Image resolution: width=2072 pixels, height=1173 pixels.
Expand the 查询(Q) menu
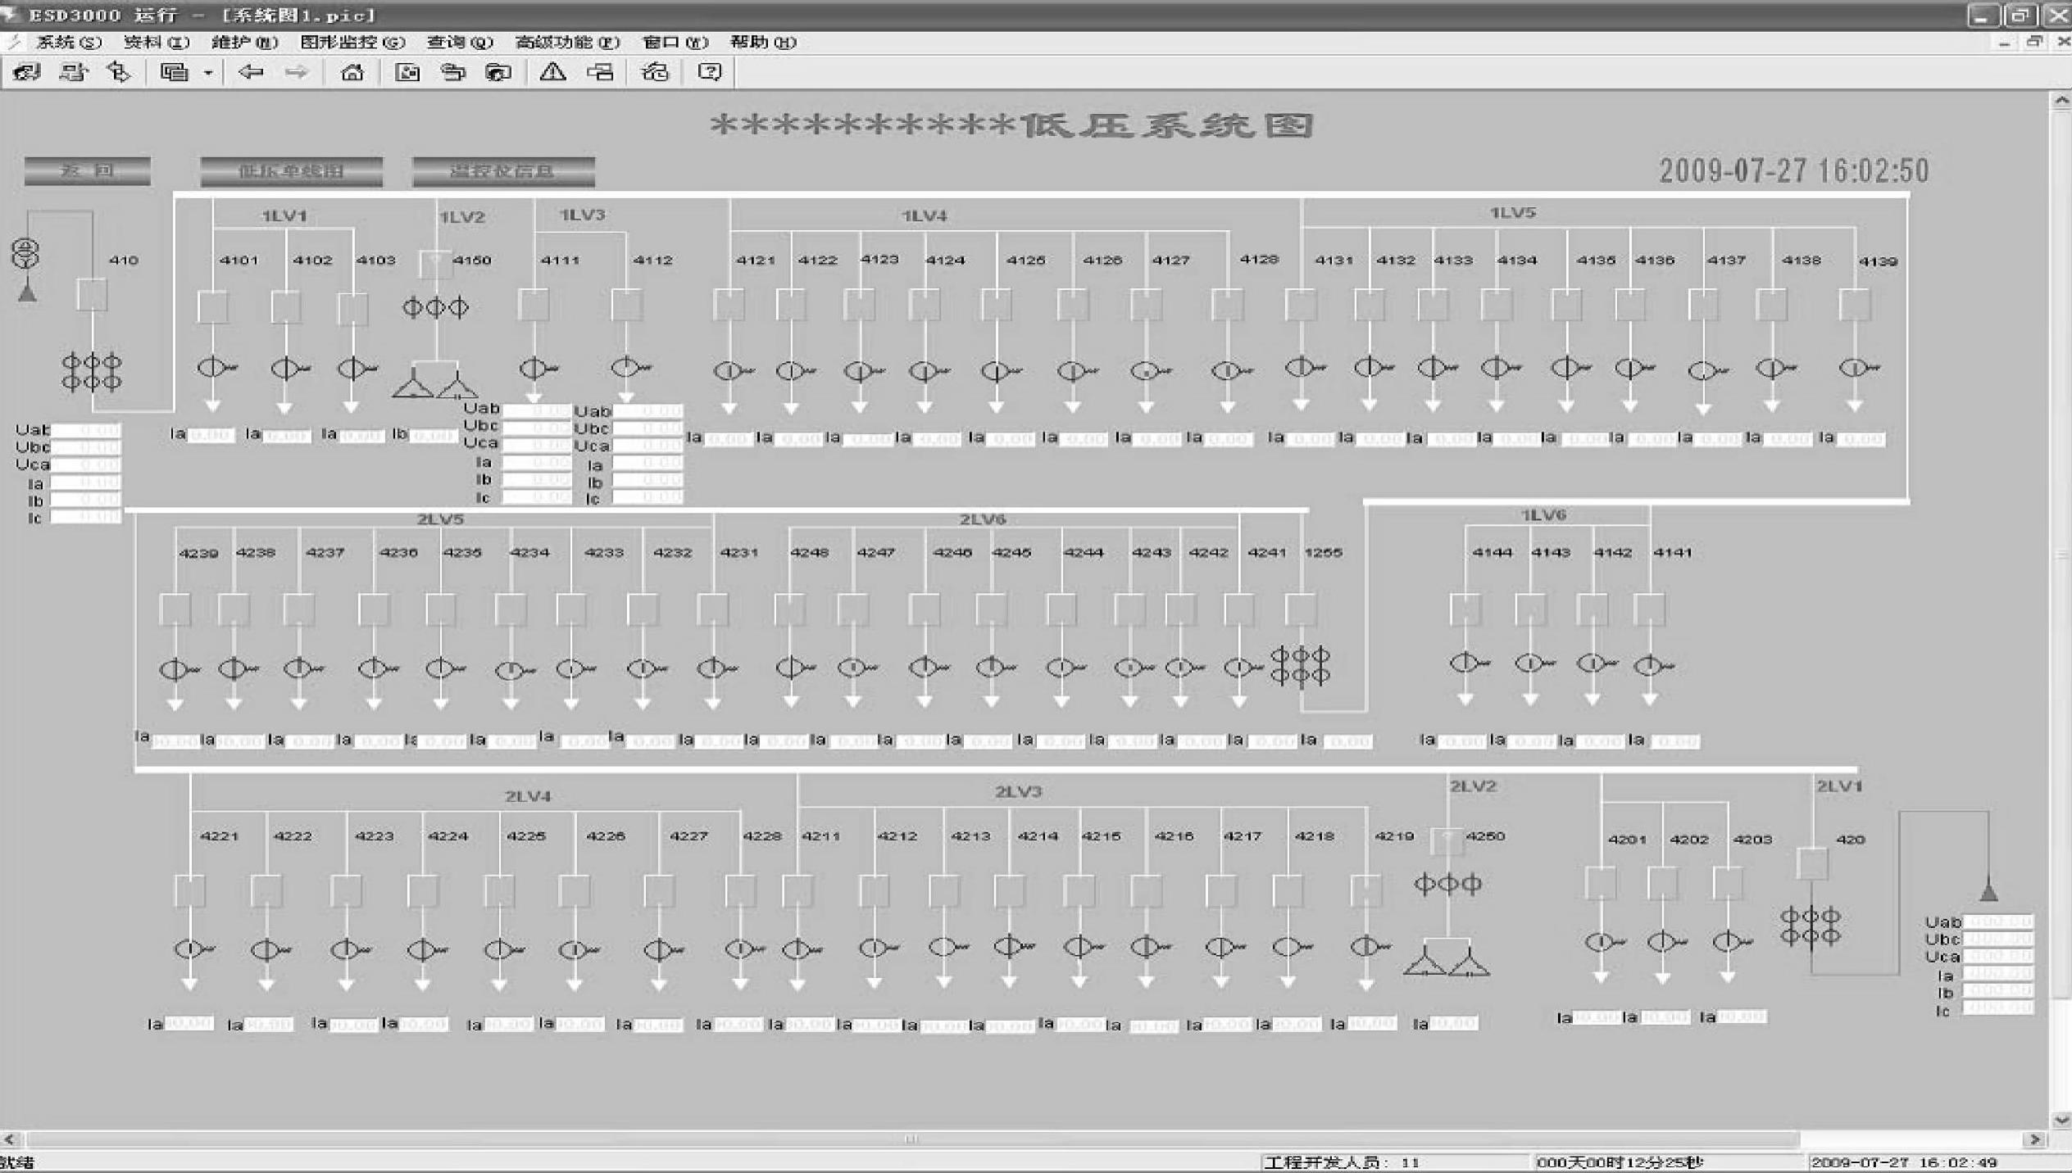click(459, 42)
